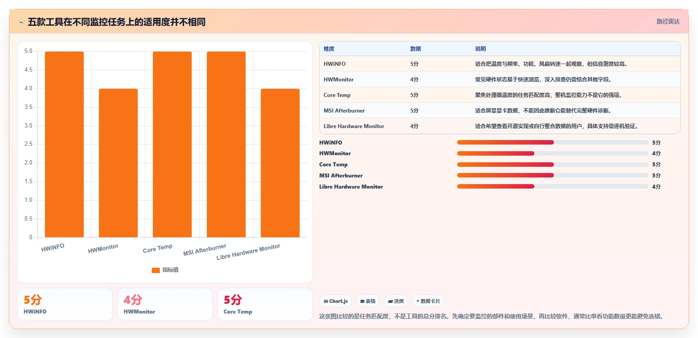
Task: Click the 表格 tag
Action: point(368,301)
